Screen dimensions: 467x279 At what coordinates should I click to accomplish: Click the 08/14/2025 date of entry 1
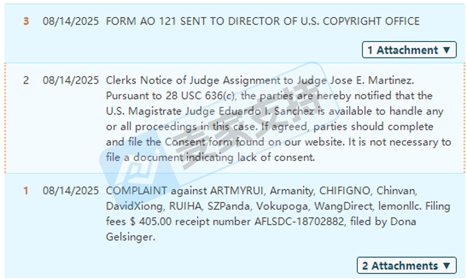coord(71,191)
